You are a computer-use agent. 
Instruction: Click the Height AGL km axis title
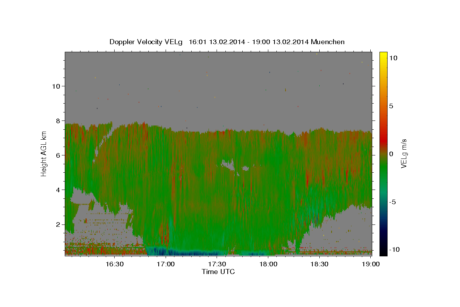coord(44,153)
